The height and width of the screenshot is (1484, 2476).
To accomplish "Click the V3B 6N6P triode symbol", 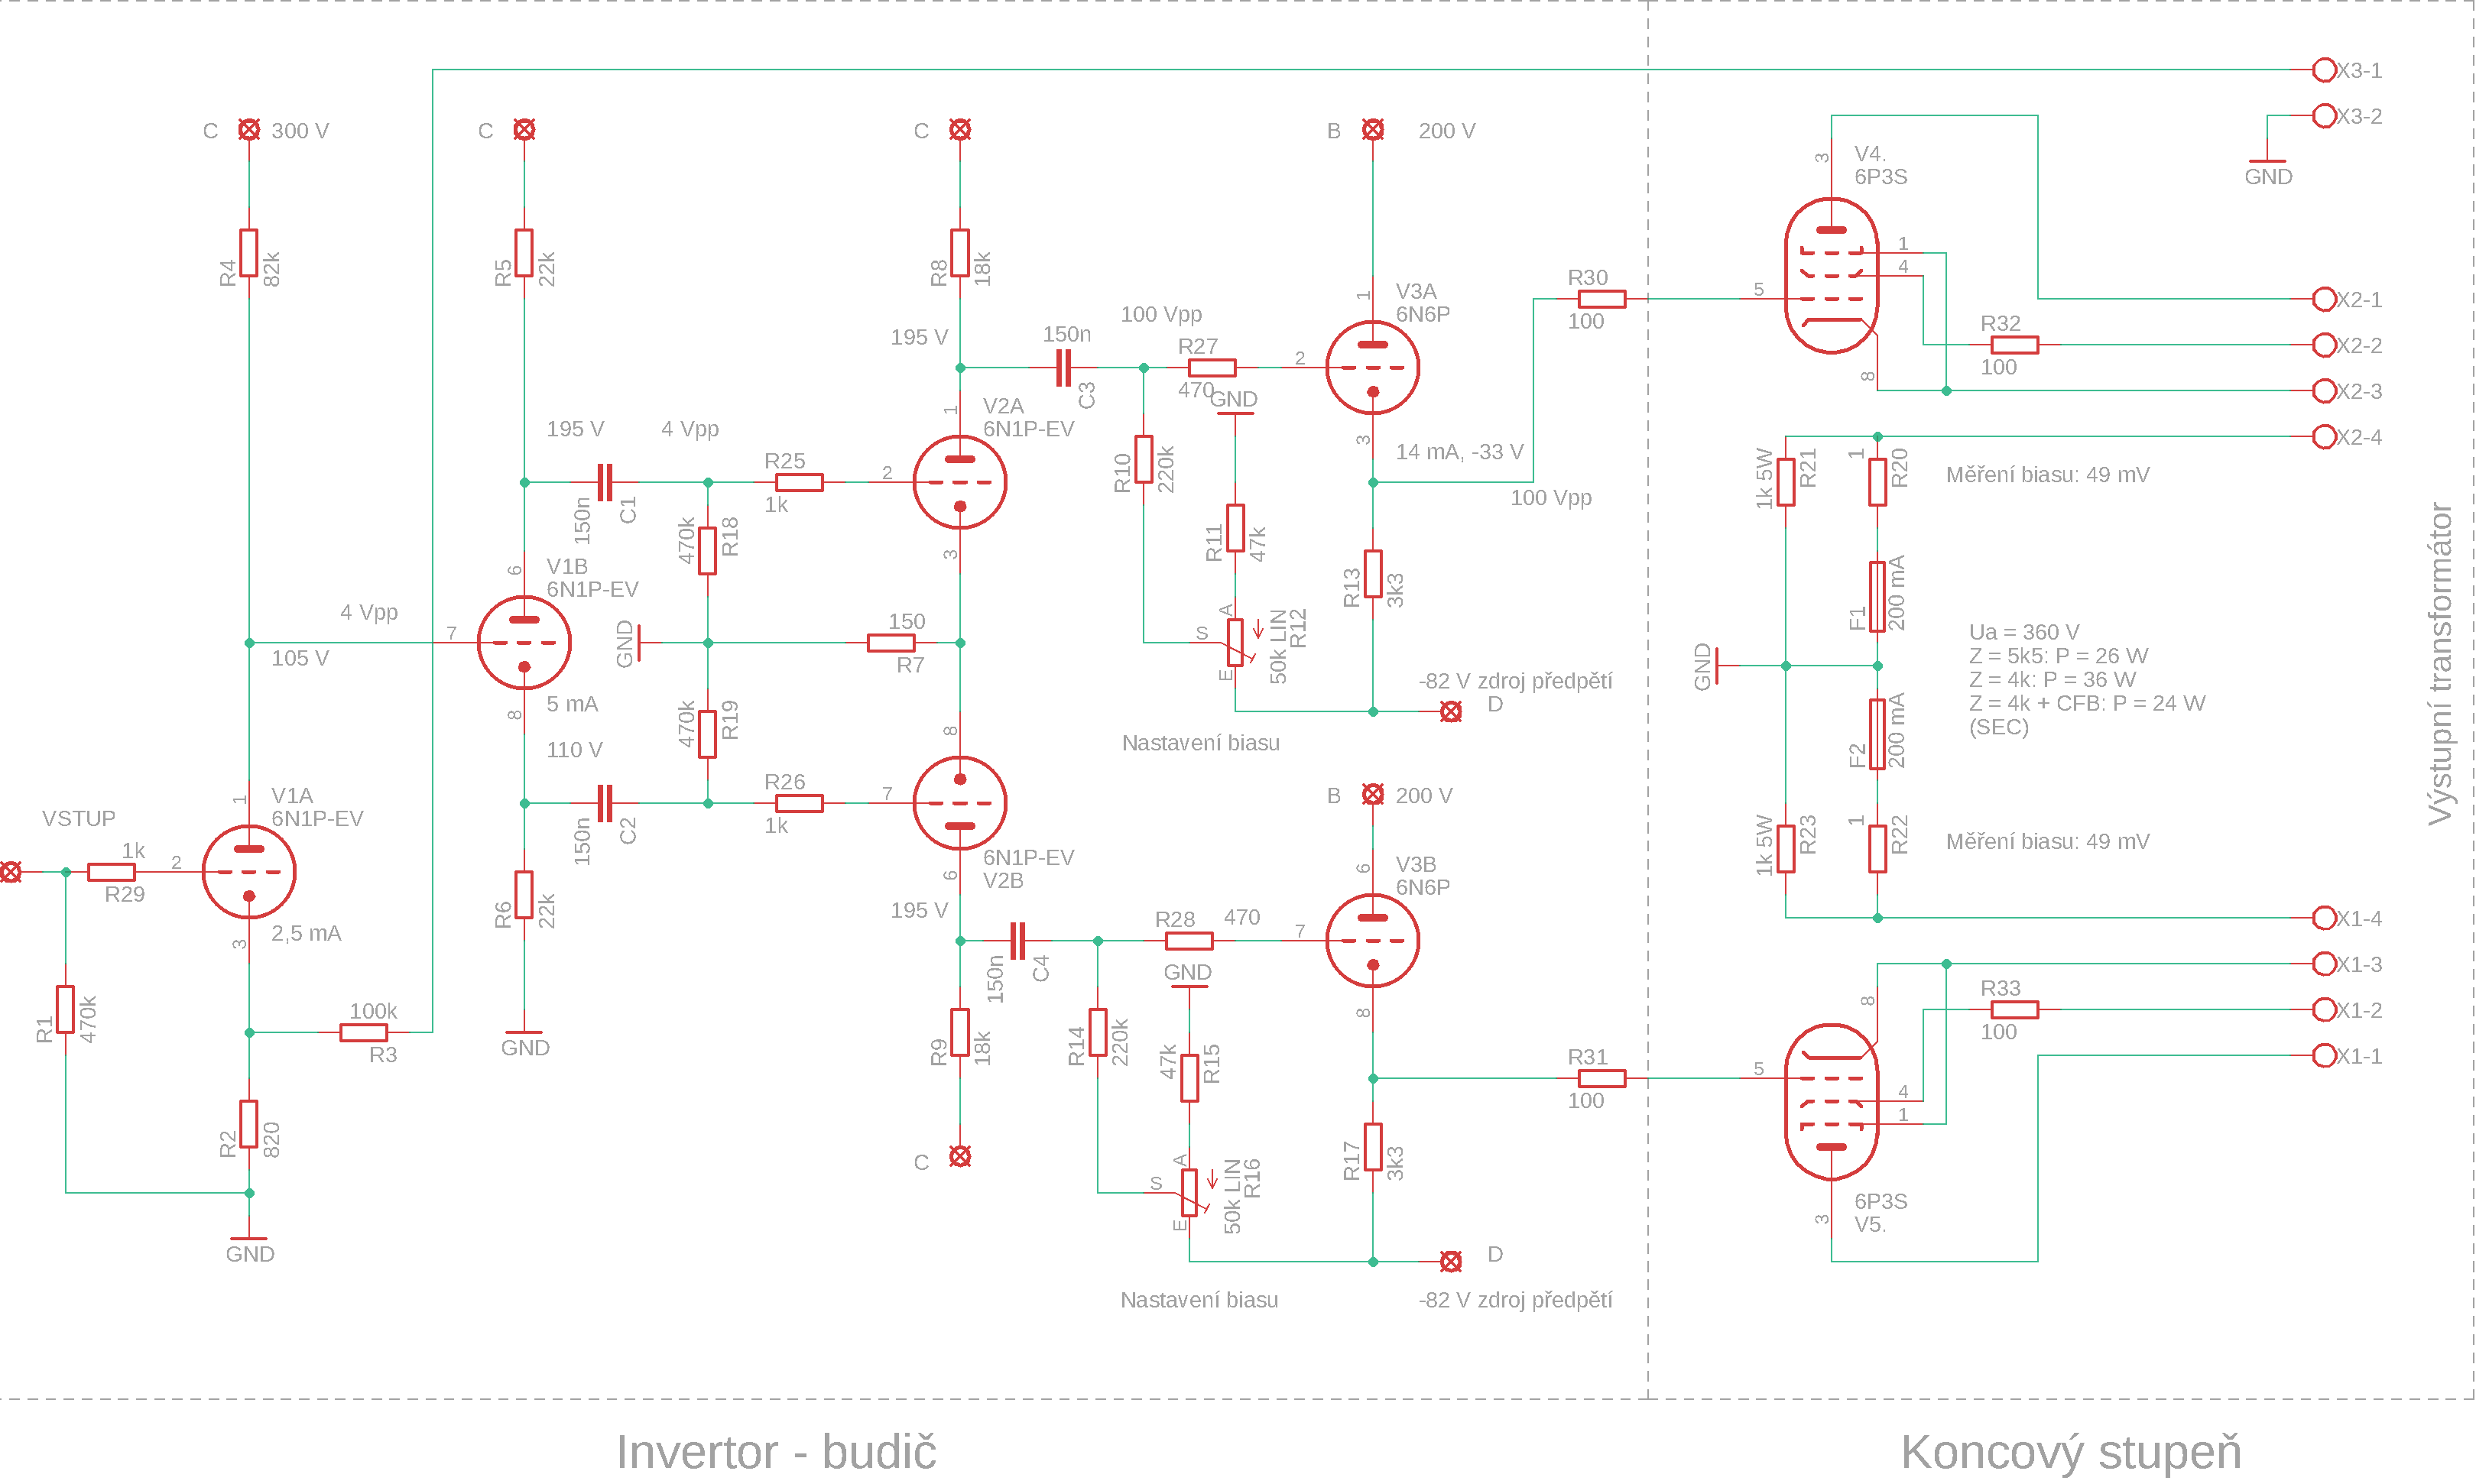I will coord(1371,940).
